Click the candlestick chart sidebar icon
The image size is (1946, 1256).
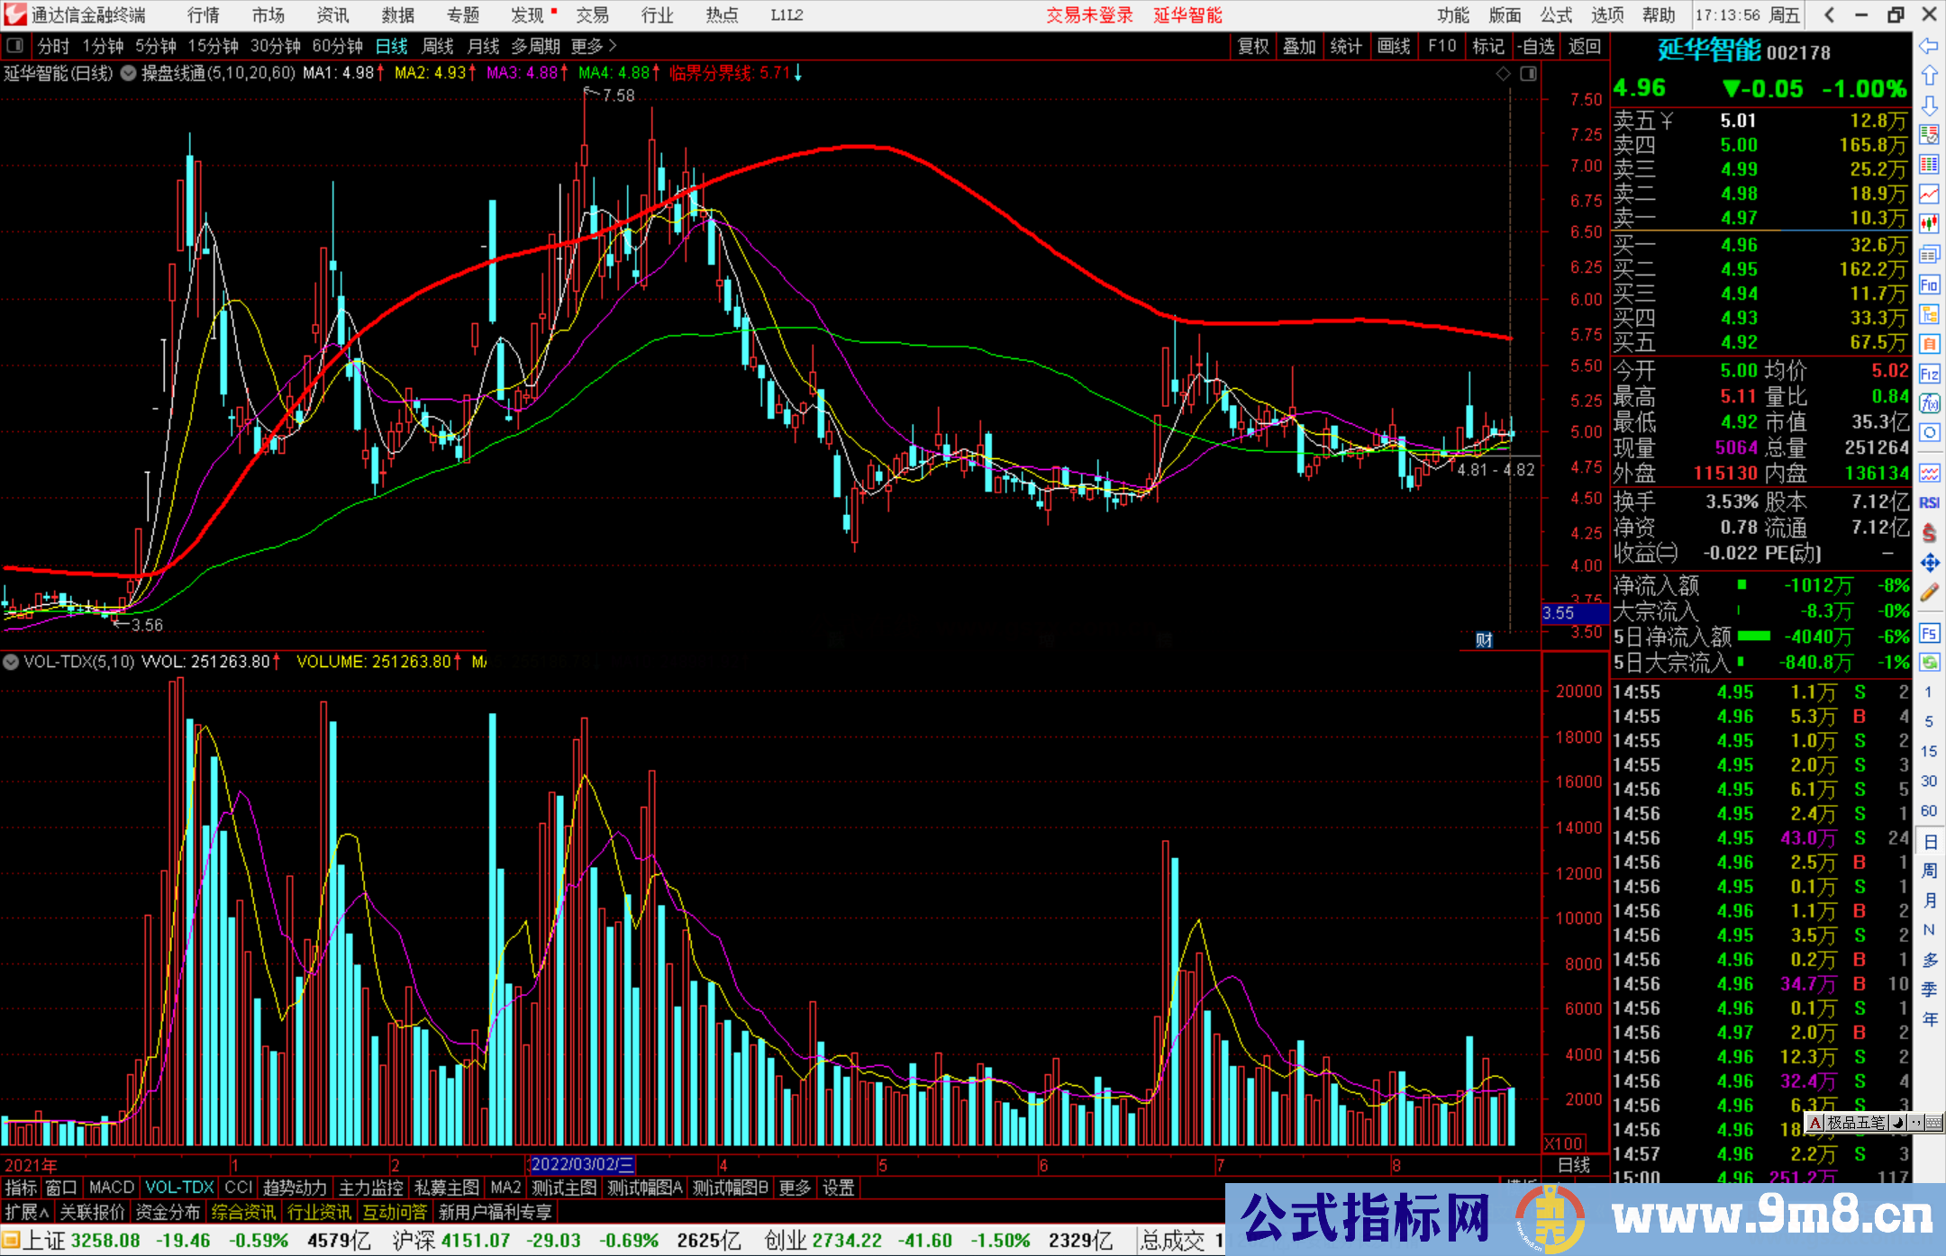[x=1929, y=223]
